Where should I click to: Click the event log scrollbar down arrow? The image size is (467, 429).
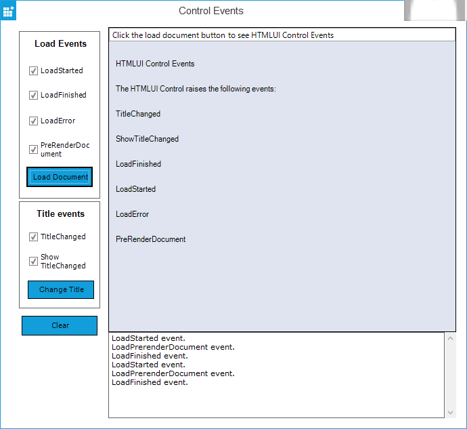tap(451, 412)
